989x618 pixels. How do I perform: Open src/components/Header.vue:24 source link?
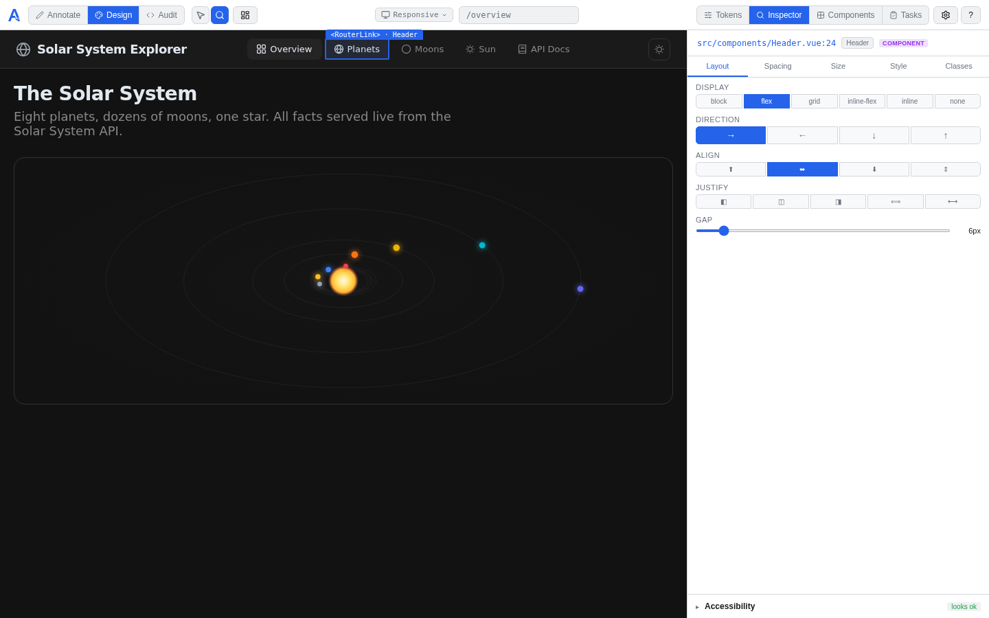pyautogui.click(x=766, y=43)
